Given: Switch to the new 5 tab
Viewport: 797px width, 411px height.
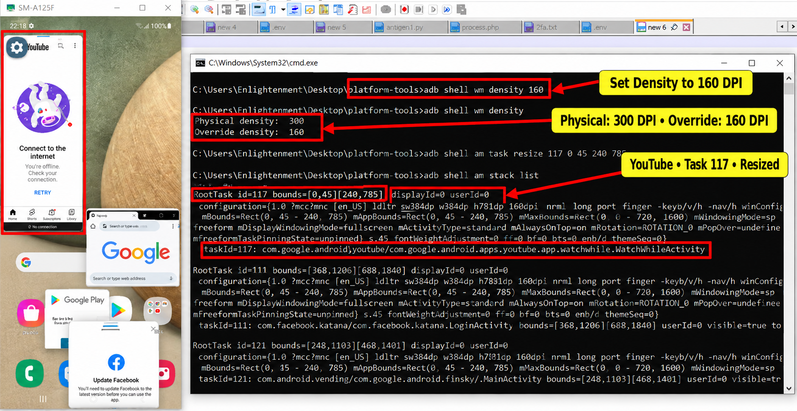Looking at the screenshot, I should click(343, 27).
